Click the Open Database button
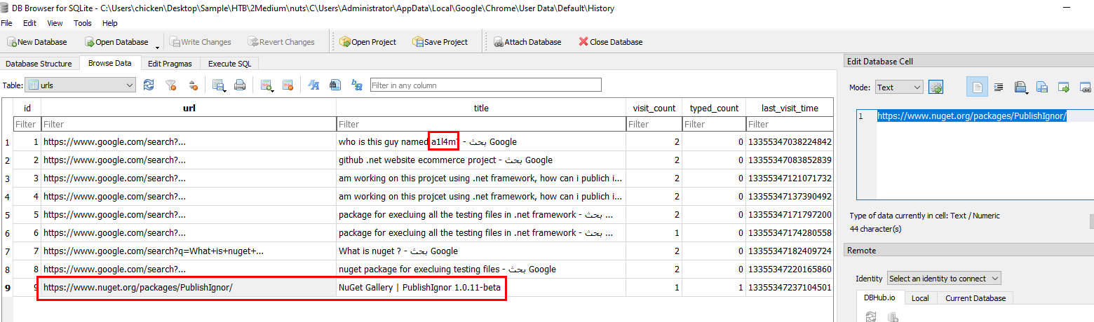The height and width of the screenshot is (322, 1094). click(x=116, y=42)
